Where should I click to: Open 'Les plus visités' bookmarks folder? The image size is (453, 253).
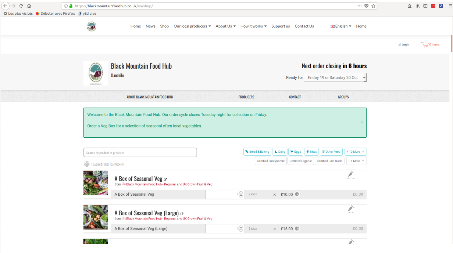click(18, 14)
